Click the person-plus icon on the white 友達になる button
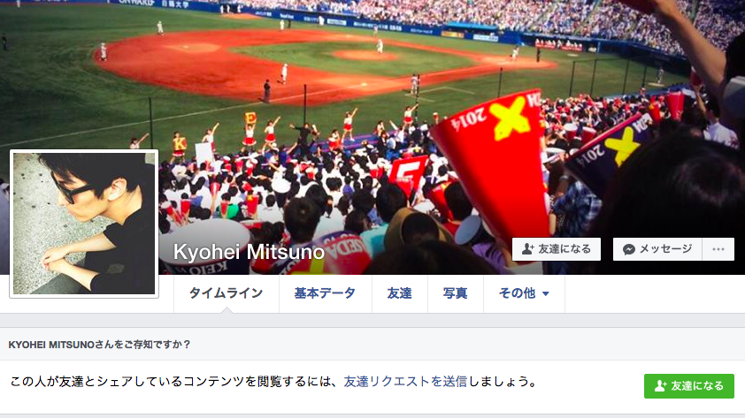This screenshot has height=418, width=745. [x=528, y=249]
